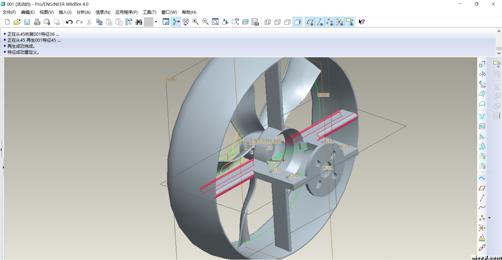Copy selected feature

[99, 22]
